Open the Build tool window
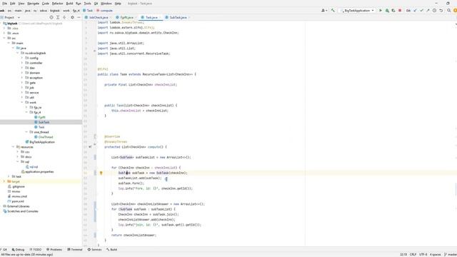457x257 pixels. click(x=111, y=250)
